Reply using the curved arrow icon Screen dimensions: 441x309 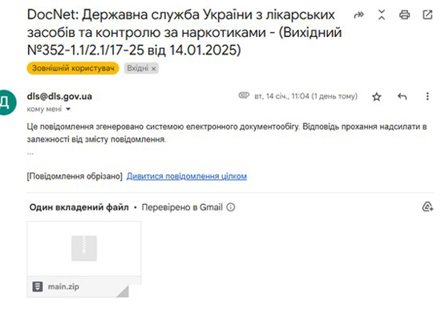click(403, 97)
